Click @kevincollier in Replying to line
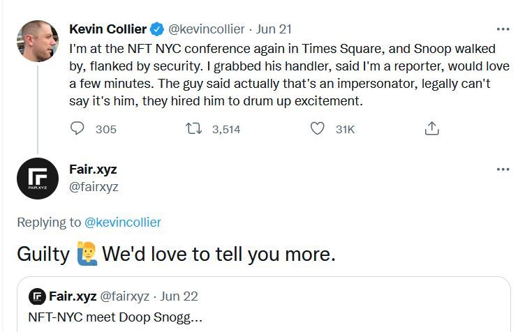The width and height of the screenshot is (525, 332). coord(122,222)
